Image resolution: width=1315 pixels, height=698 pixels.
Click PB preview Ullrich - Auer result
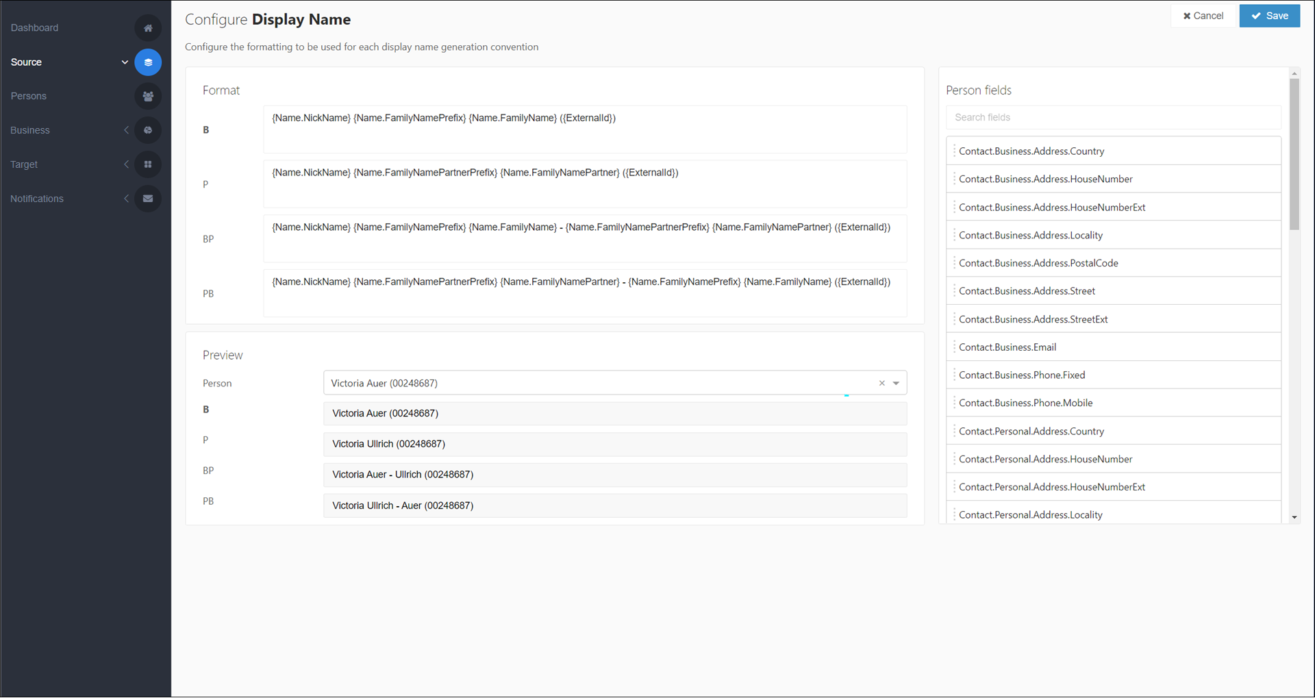[615, 506]
